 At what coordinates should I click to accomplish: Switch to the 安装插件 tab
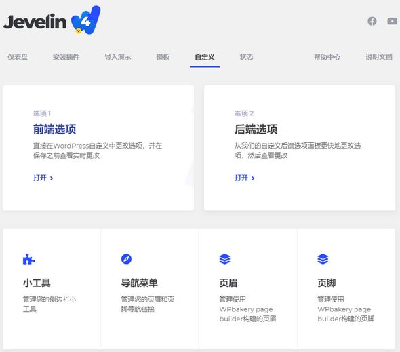[x=66, y=57]
